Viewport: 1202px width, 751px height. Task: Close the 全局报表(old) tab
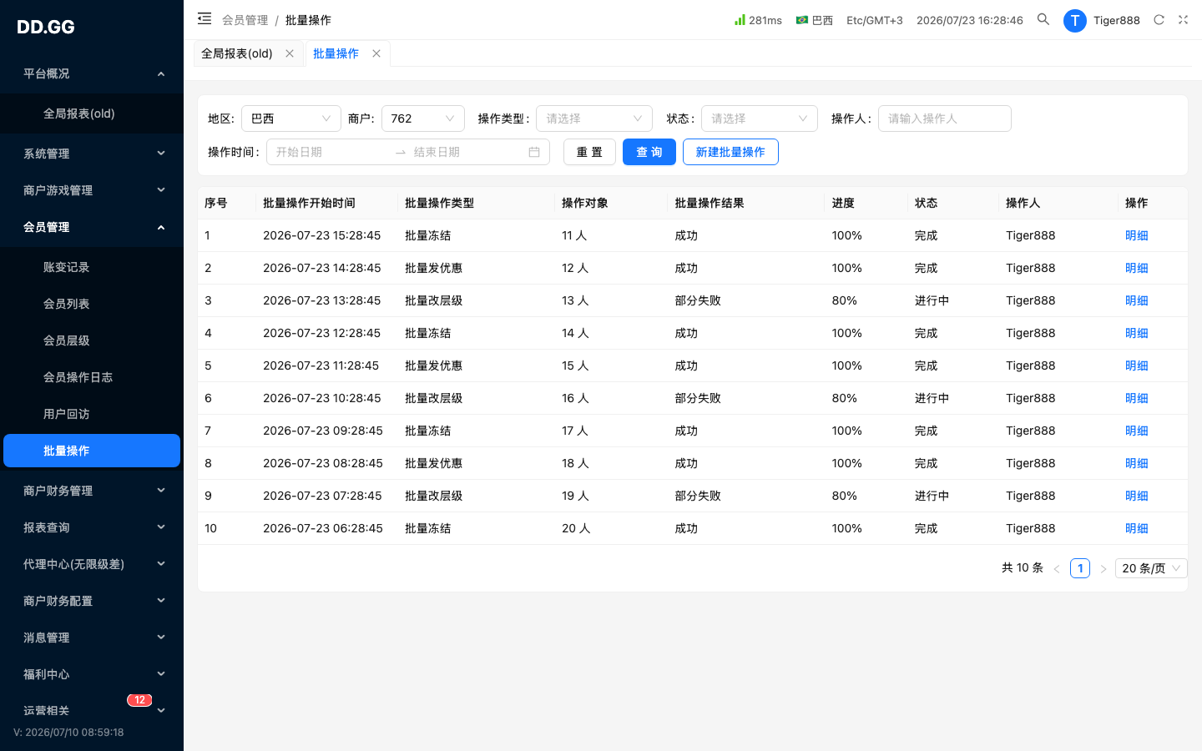coord(290,53)
